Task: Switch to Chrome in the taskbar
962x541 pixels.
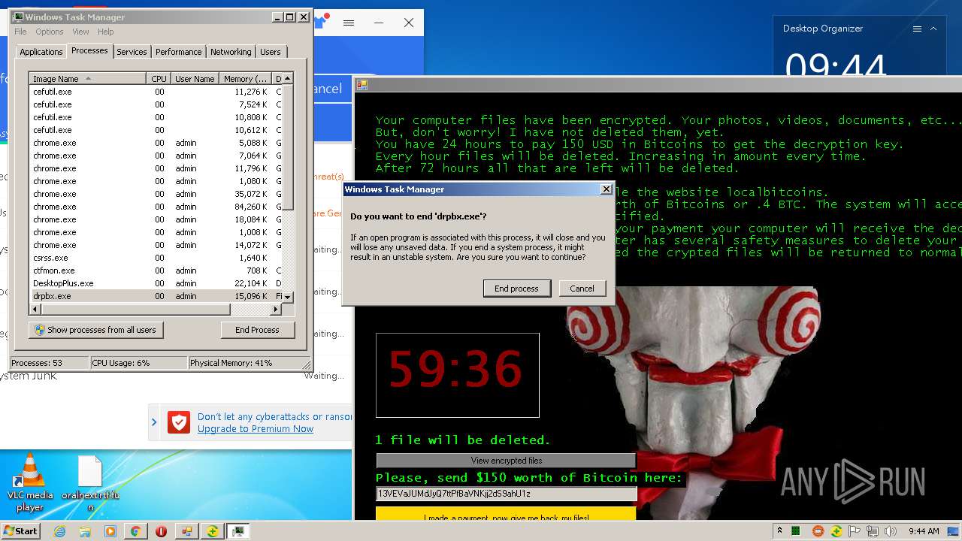Action: coord(135,531)
